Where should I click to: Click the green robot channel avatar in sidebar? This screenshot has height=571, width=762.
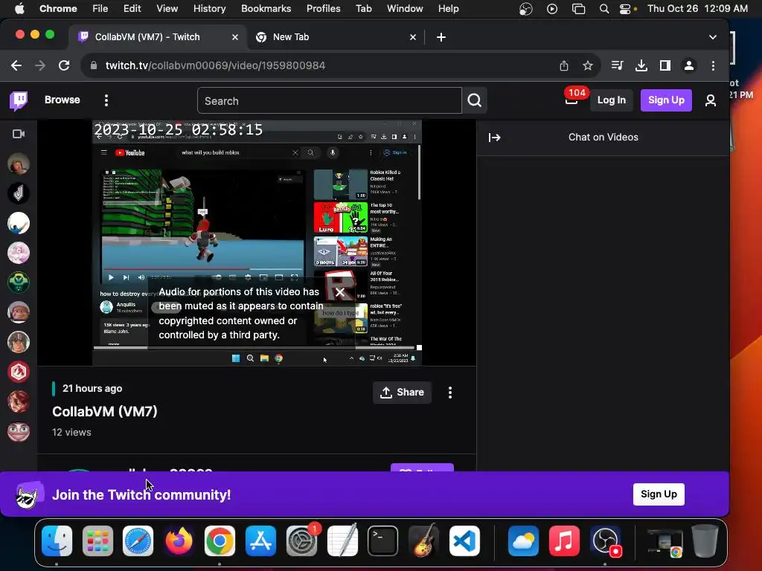pos(19,283)
